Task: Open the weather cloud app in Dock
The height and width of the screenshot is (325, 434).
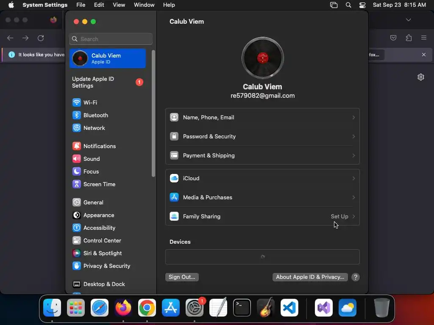Action: (348, 308)
